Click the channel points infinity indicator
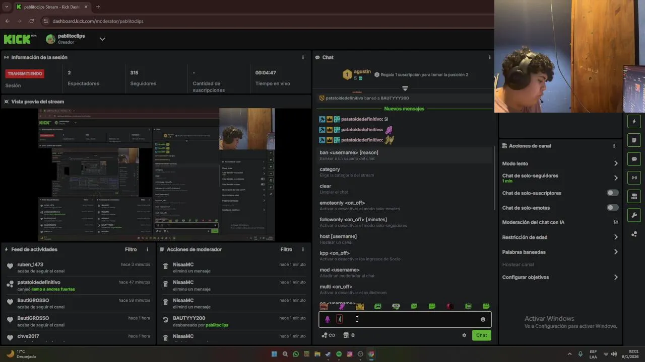645x362 pixels. tap(329, 335)
